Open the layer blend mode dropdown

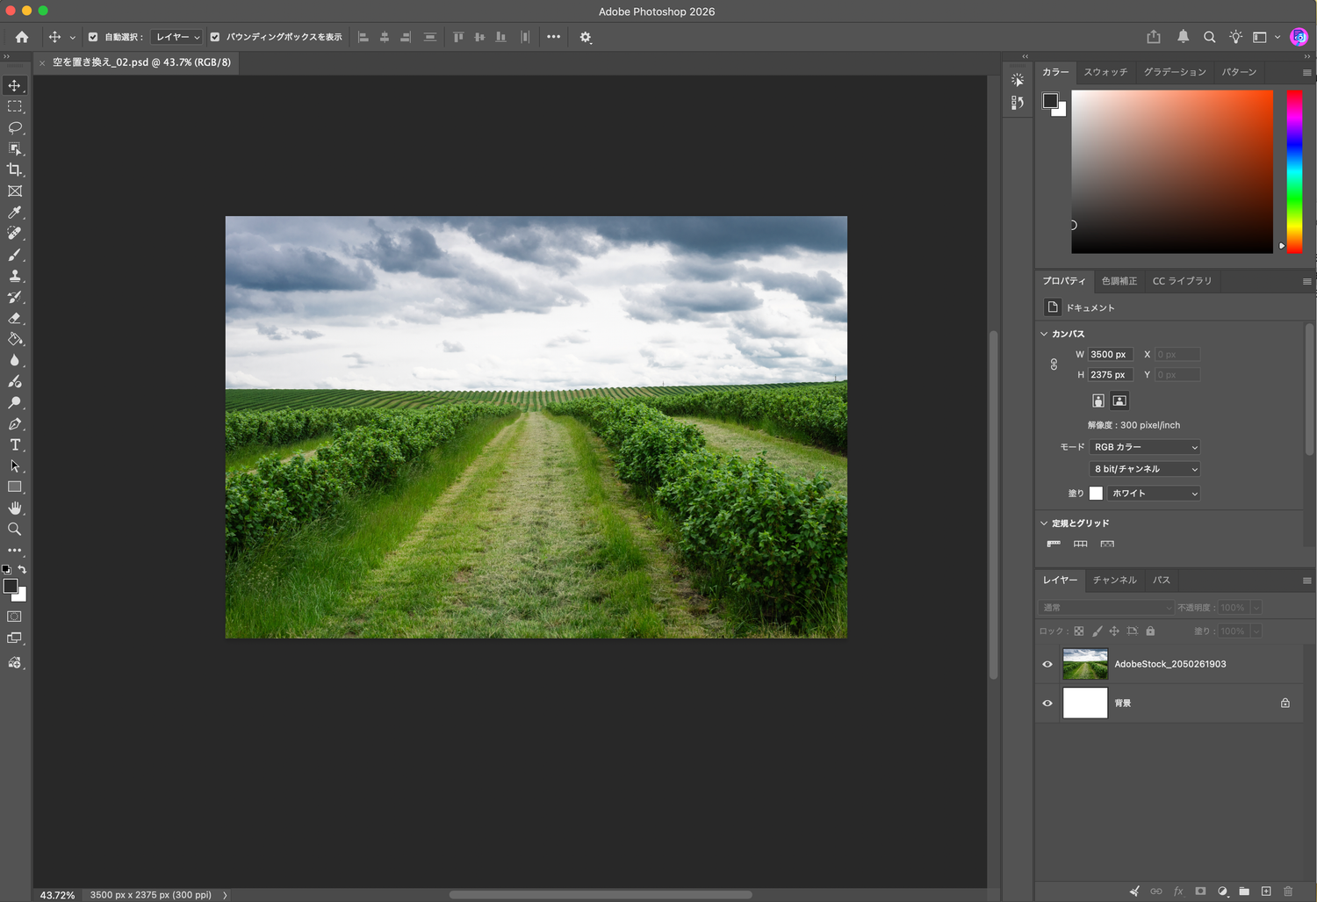[1106, 608]
